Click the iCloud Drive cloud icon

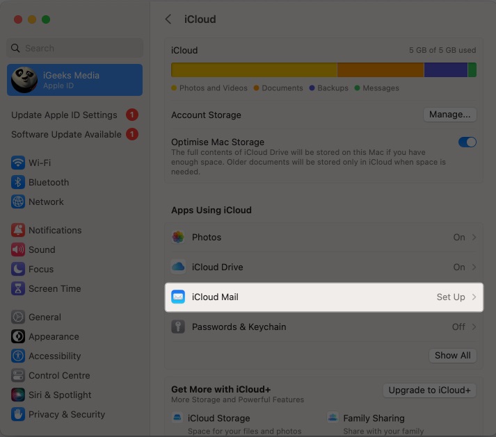[178, 267]
